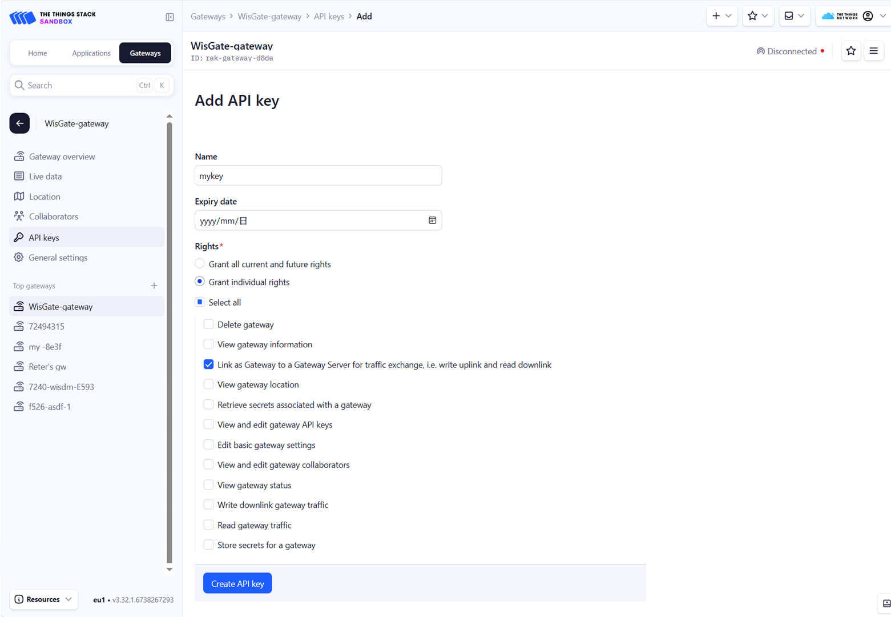Check View and edit gateway collaborators
This screenshot has height=617, width=891.
point(208,464)
